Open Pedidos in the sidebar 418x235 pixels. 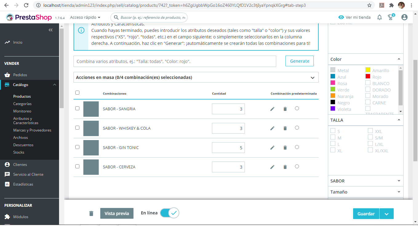(20, 75)
